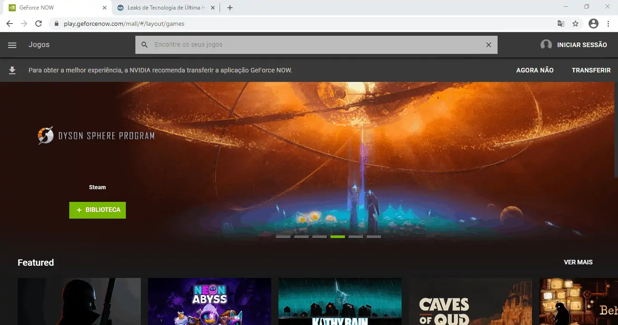Go back using the browser back arrow
Screen dimensions: 618x325
tap(10, 24)
